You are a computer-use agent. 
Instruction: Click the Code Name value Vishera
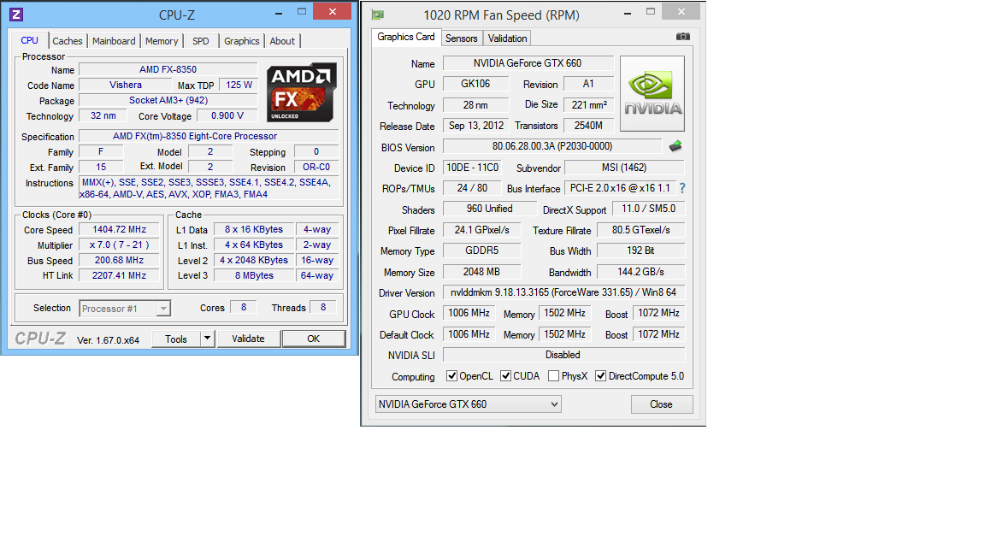126,85
